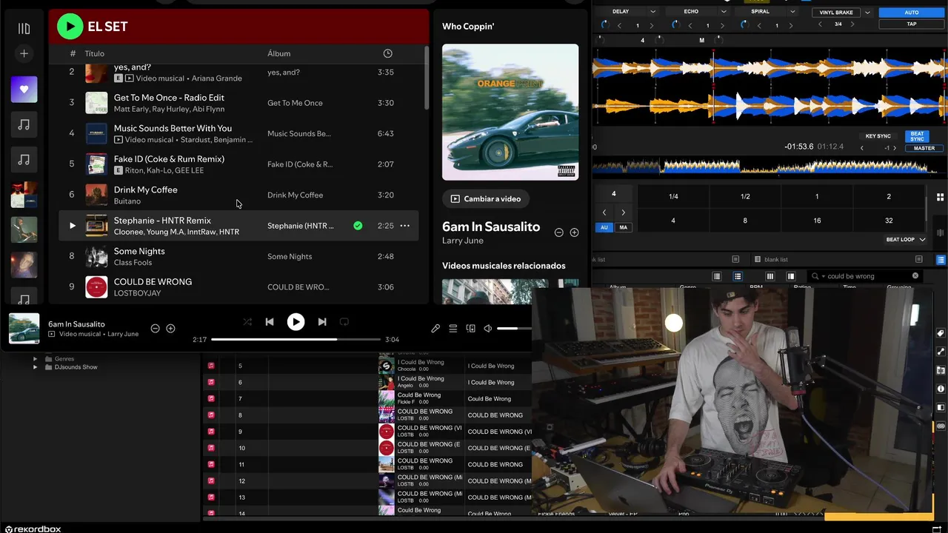Add the now playing song with the plus icon
The width and height of the screenshot is (948, 533).
click(x=170, y=329)
